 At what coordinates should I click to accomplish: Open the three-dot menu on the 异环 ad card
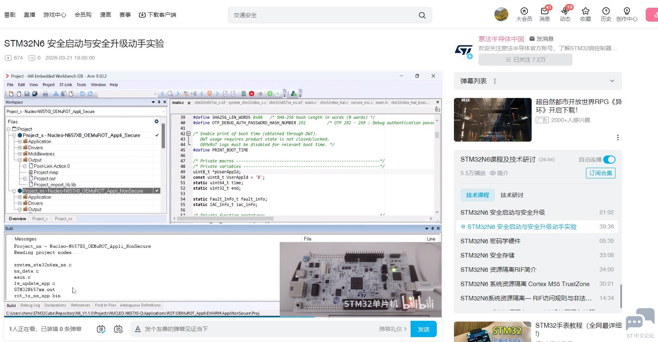click(618, 138)
